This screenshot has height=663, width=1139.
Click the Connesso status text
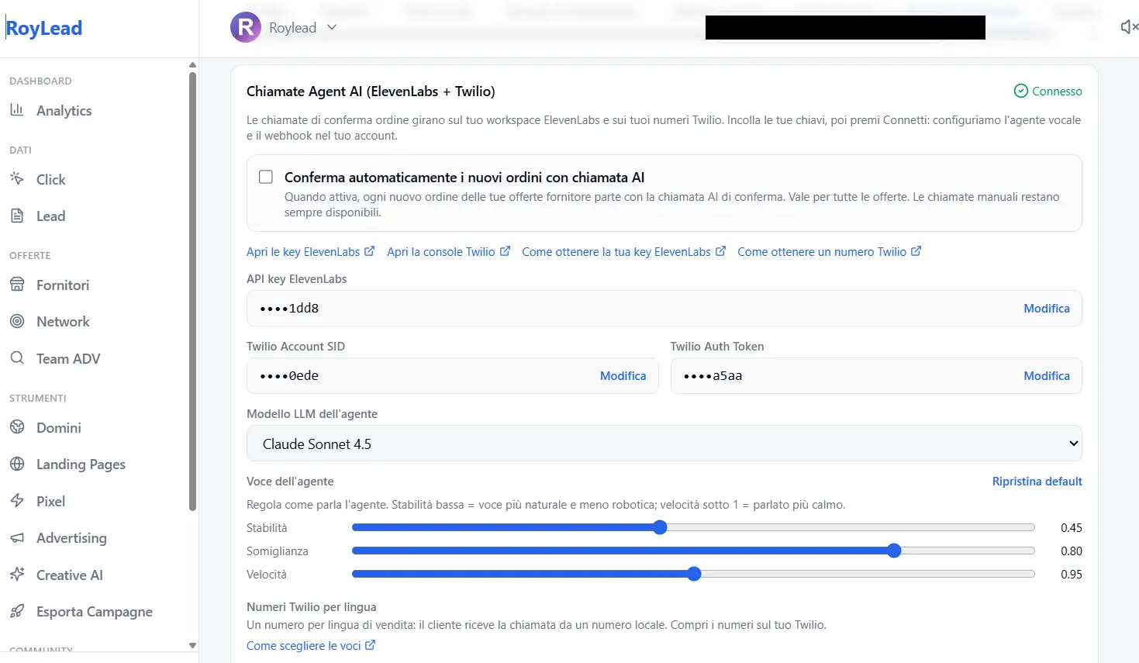click(x=1057, y=91)
